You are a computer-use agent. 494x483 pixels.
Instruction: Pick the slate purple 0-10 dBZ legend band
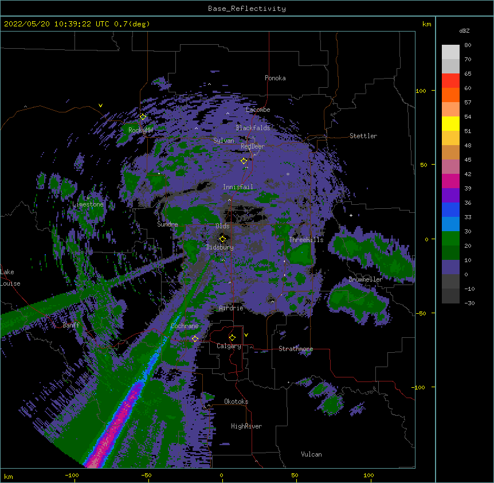click(450, 267)
